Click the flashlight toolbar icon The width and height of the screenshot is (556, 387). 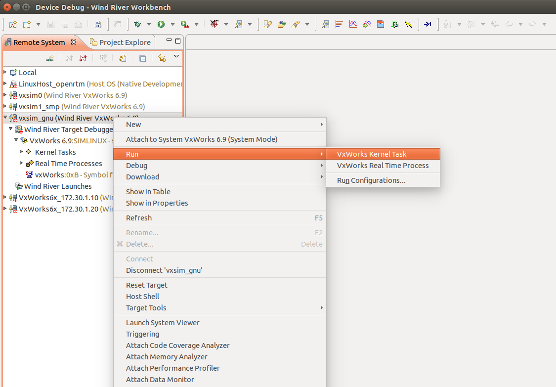point(296,24)
